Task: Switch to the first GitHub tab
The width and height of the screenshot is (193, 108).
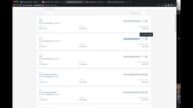Action: pyautogui.click(x=96, y=2)
